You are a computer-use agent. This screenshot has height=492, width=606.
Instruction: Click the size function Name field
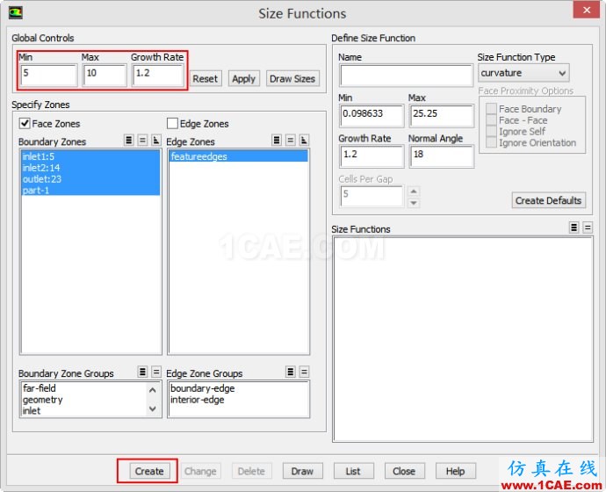pyautogui.click(x=407, y=76)
